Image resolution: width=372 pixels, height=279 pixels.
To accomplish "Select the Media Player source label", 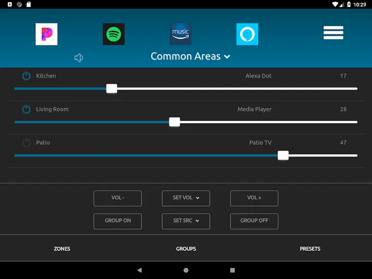I will [x=254, y=109].
